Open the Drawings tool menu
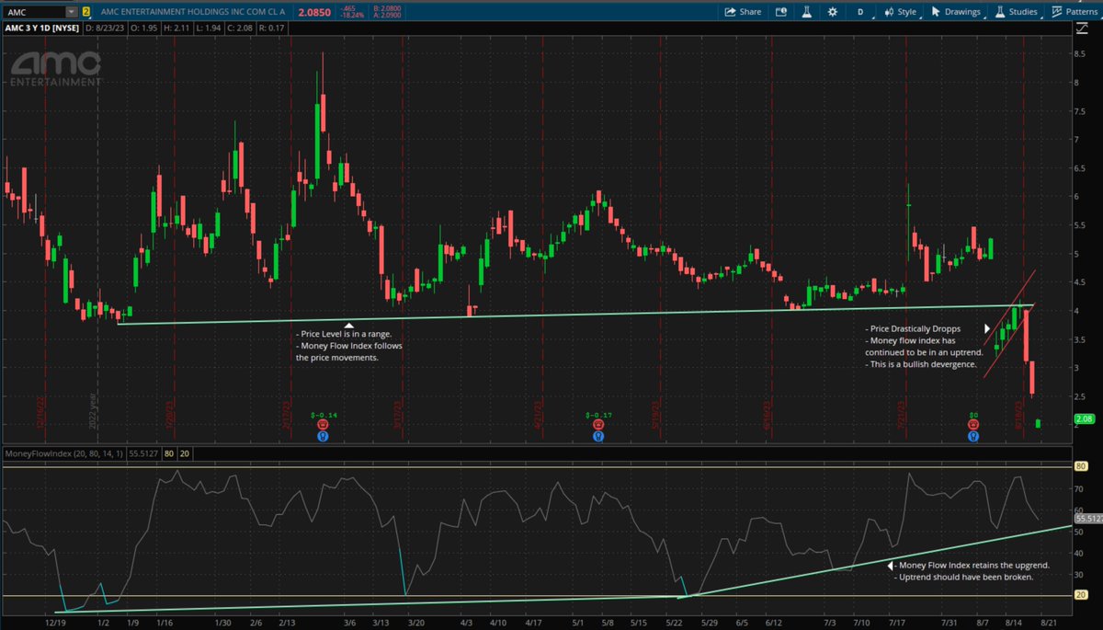 point(956,12)
